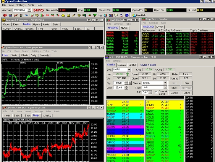Select NYSE tab in NAS High window
The width and height of the screenshot is (215, 162).
pos(124,28)
